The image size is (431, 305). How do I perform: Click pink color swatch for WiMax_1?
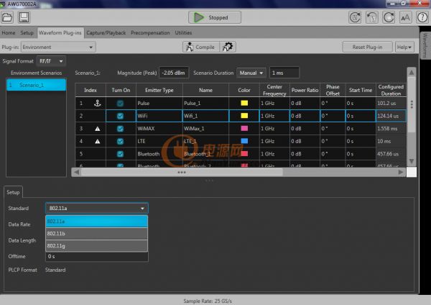click(x=244, y=128)
